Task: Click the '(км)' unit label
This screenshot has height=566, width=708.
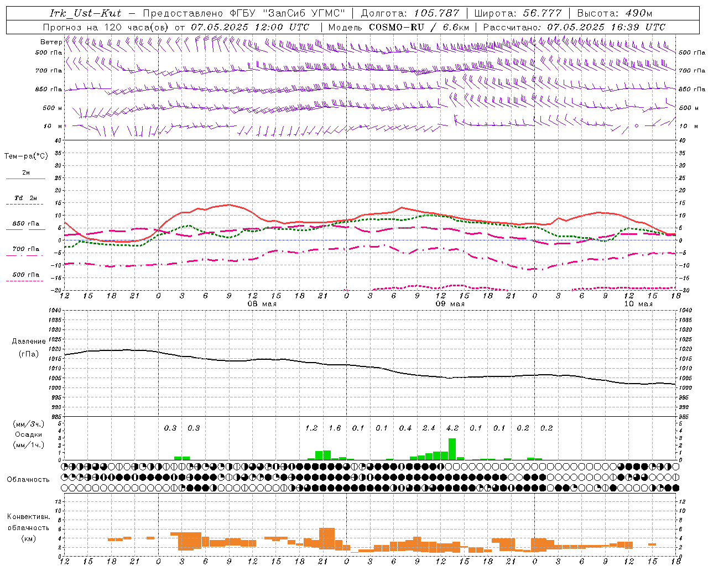Action: click(x=29, y=538)
